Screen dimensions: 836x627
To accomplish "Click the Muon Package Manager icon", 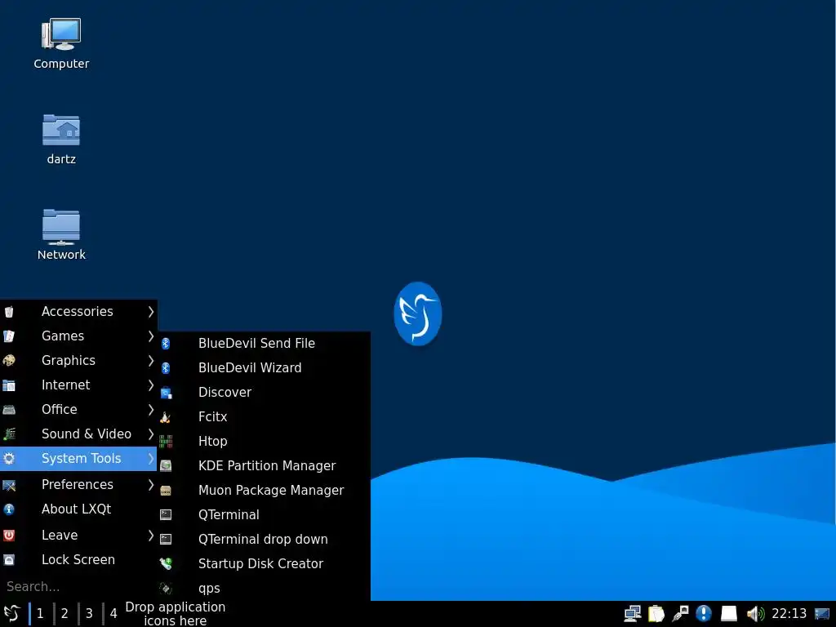I will pyautogui.click(x=166, y=491).
